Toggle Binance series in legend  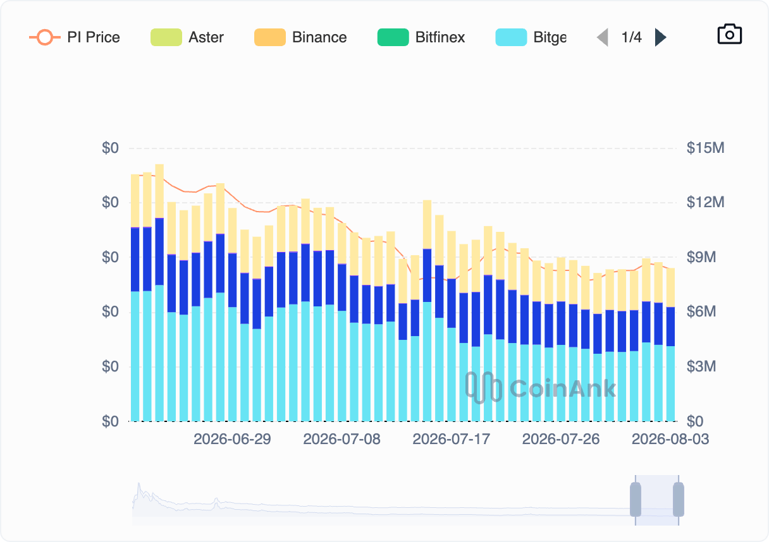pos(300,37)
